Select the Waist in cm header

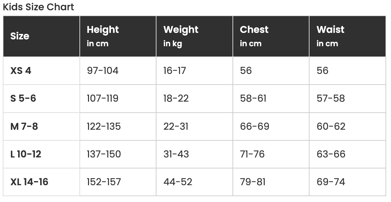pyautogui.click(x=330, y=36)
